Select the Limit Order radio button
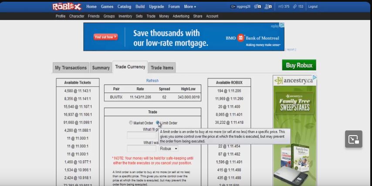Screen dimensions: 372x186 [158, 123]
